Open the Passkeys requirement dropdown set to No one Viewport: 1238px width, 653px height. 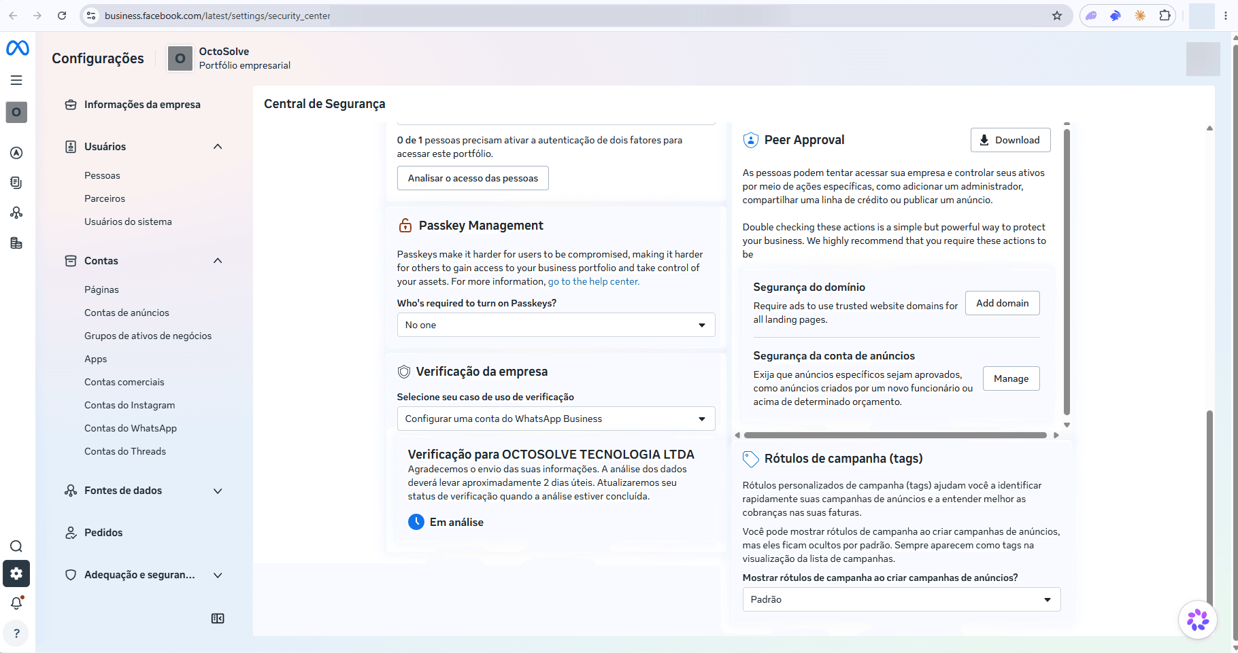point(556,325)
